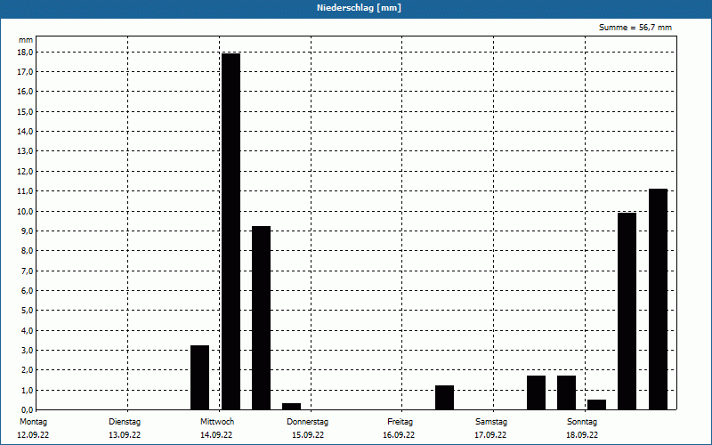Viewport: 712px width, 445px height.
Task: Click the 'mm' unit label on y-axis
Action: pyautogui.click(x=26, y=40)
